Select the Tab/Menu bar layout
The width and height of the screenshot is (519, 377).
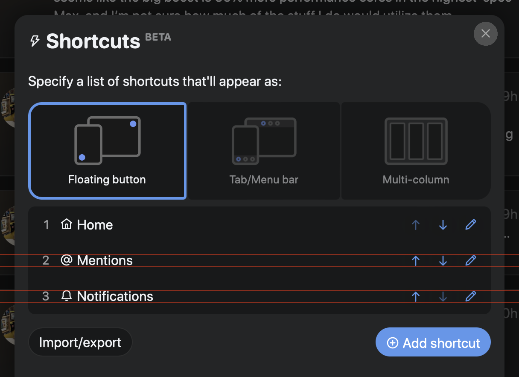click(x=264, y=150)
